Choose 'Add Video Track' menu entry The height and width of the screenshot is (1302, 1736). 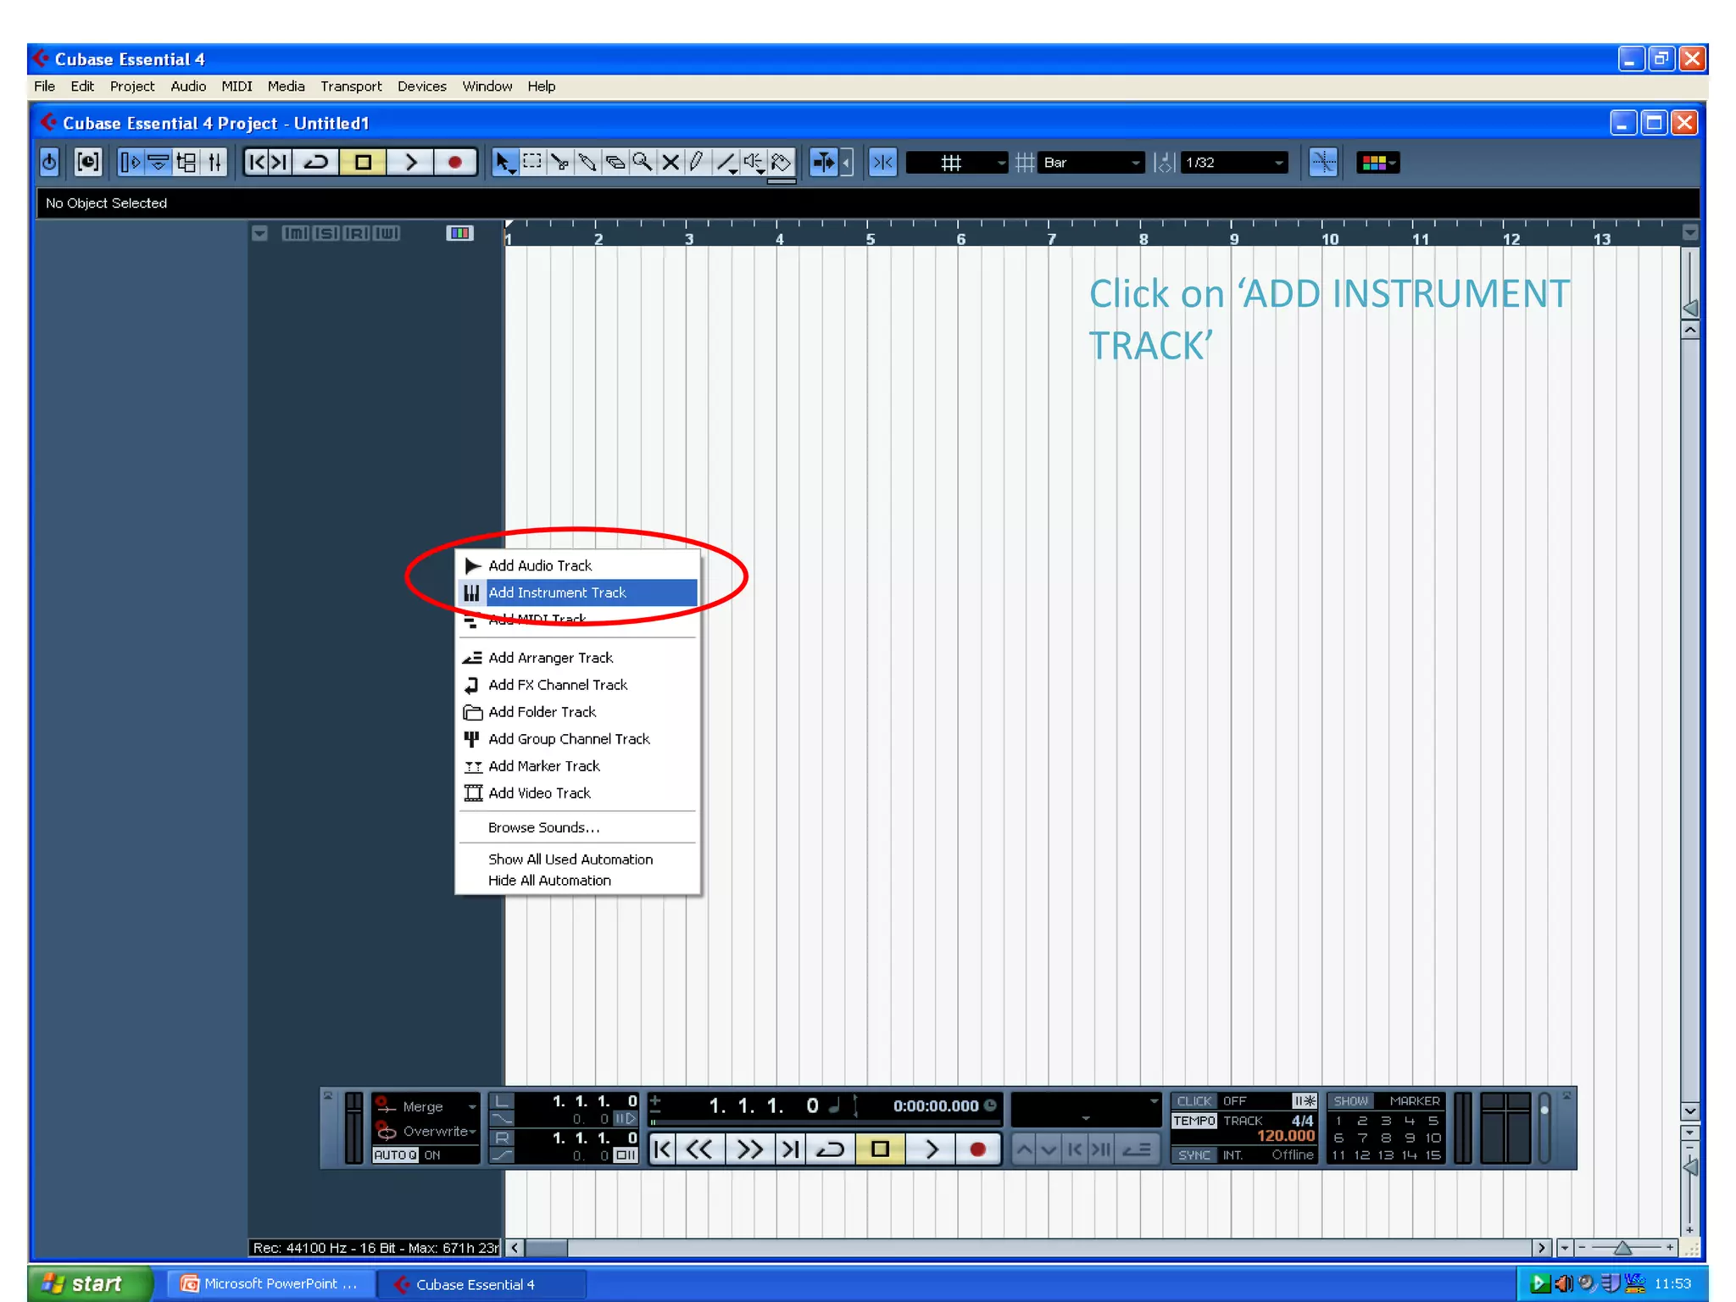pyautogui.click(x=578, y=793)
